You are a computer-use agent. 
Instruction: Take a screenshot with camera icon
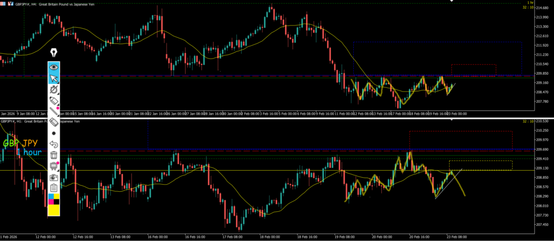(x=54, y=177)
